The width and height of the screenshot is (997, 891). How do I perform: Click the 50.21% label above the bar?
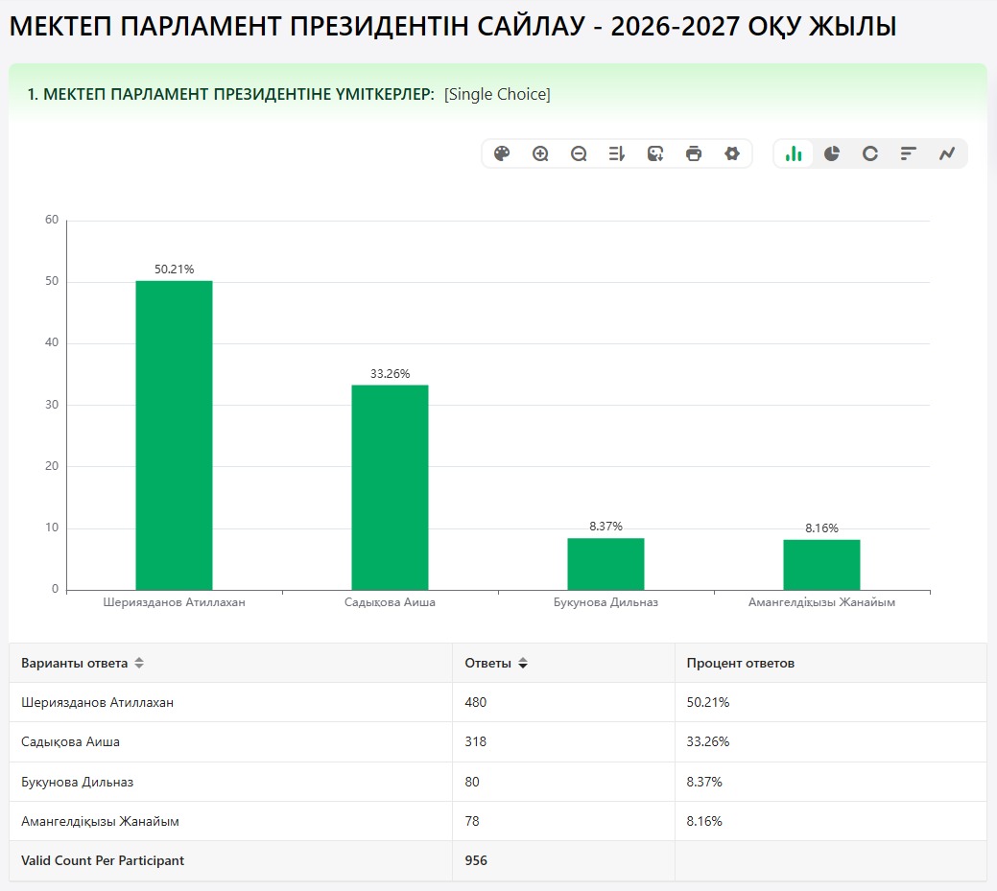[175, 270]
